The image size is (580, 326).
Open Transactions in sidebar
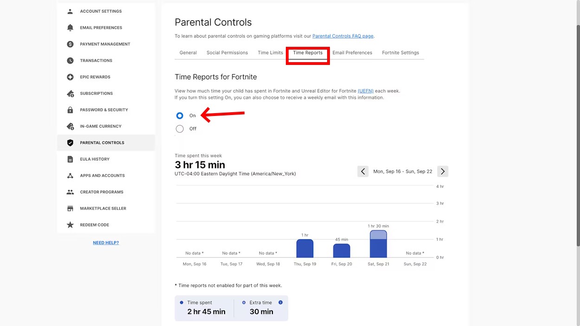point(106,61)
